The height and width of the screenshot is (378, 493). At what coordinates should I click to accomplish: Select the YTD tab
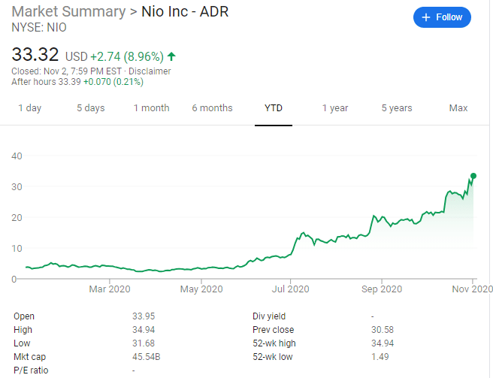(274, 108)
